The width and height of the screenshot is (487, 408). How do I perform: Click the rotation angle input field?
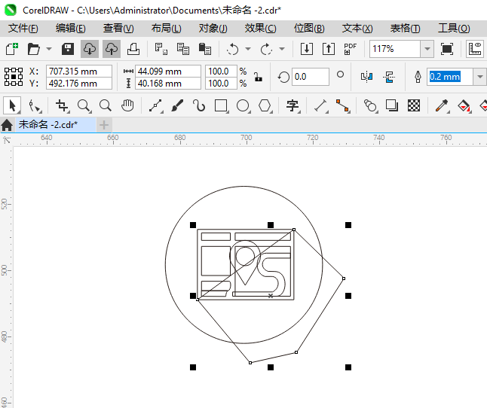click(310, 77)
